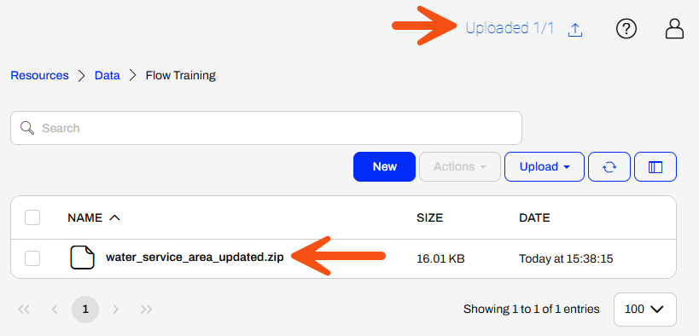Screen dimensions: 699x336
Task: Go to next page arrow
Action: (115, 309)
